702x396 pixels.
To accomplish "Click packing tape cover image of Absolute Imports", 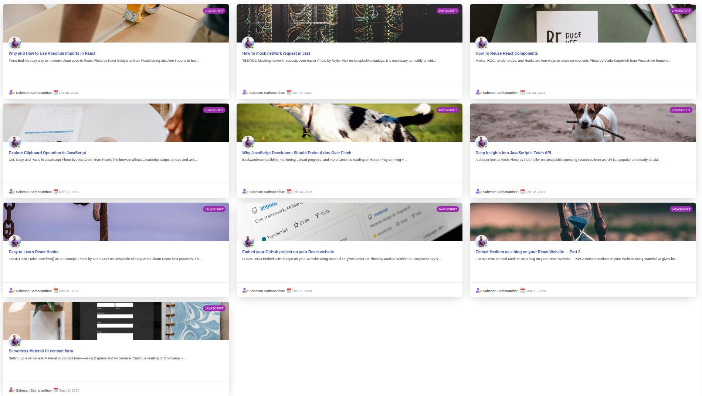I will pyautogui.click(x=116, y=23).
